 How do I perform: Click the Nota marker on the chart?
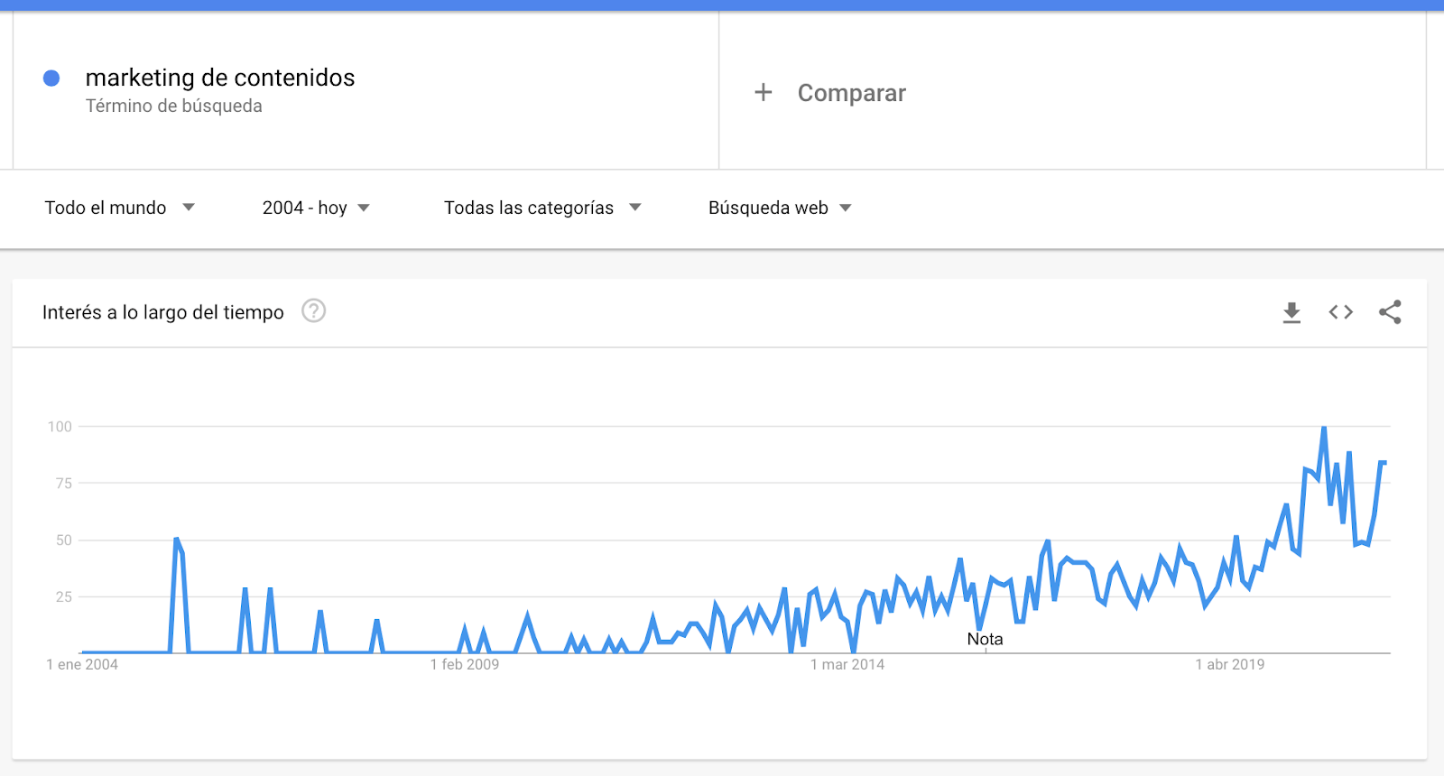coord(985,639)
